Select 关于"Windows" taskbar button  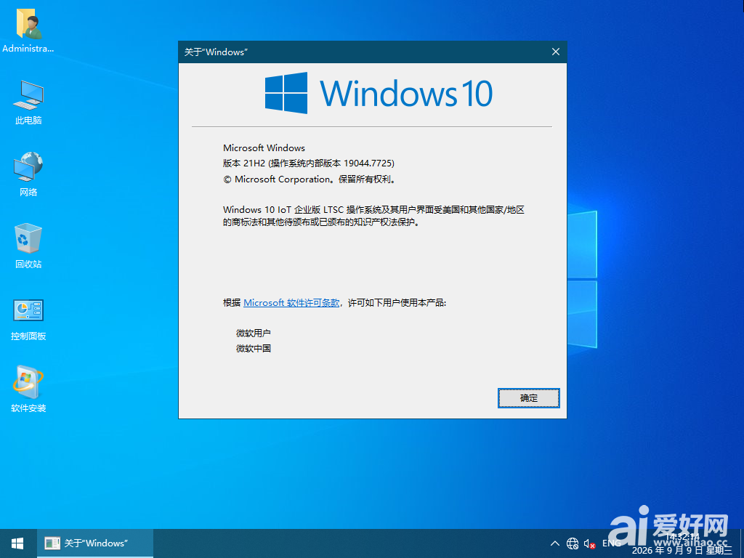click(x=95, y=543)
